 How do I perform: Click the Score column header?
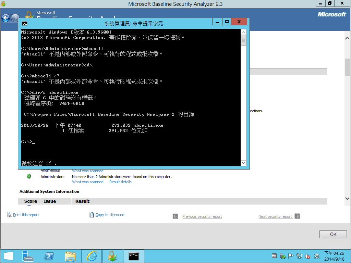click(x=31, y=201)
